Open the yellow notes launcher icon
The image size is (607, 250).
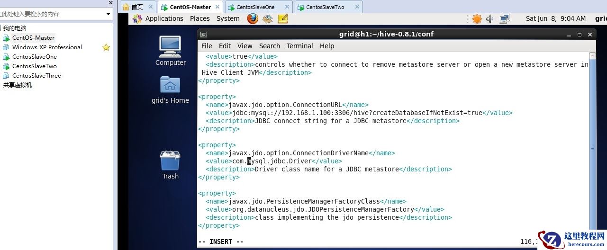coord(283,18)
